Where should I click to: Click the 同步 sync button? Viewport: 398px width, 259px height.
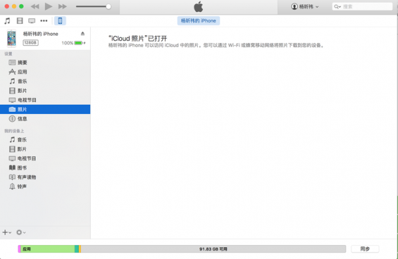365,249
